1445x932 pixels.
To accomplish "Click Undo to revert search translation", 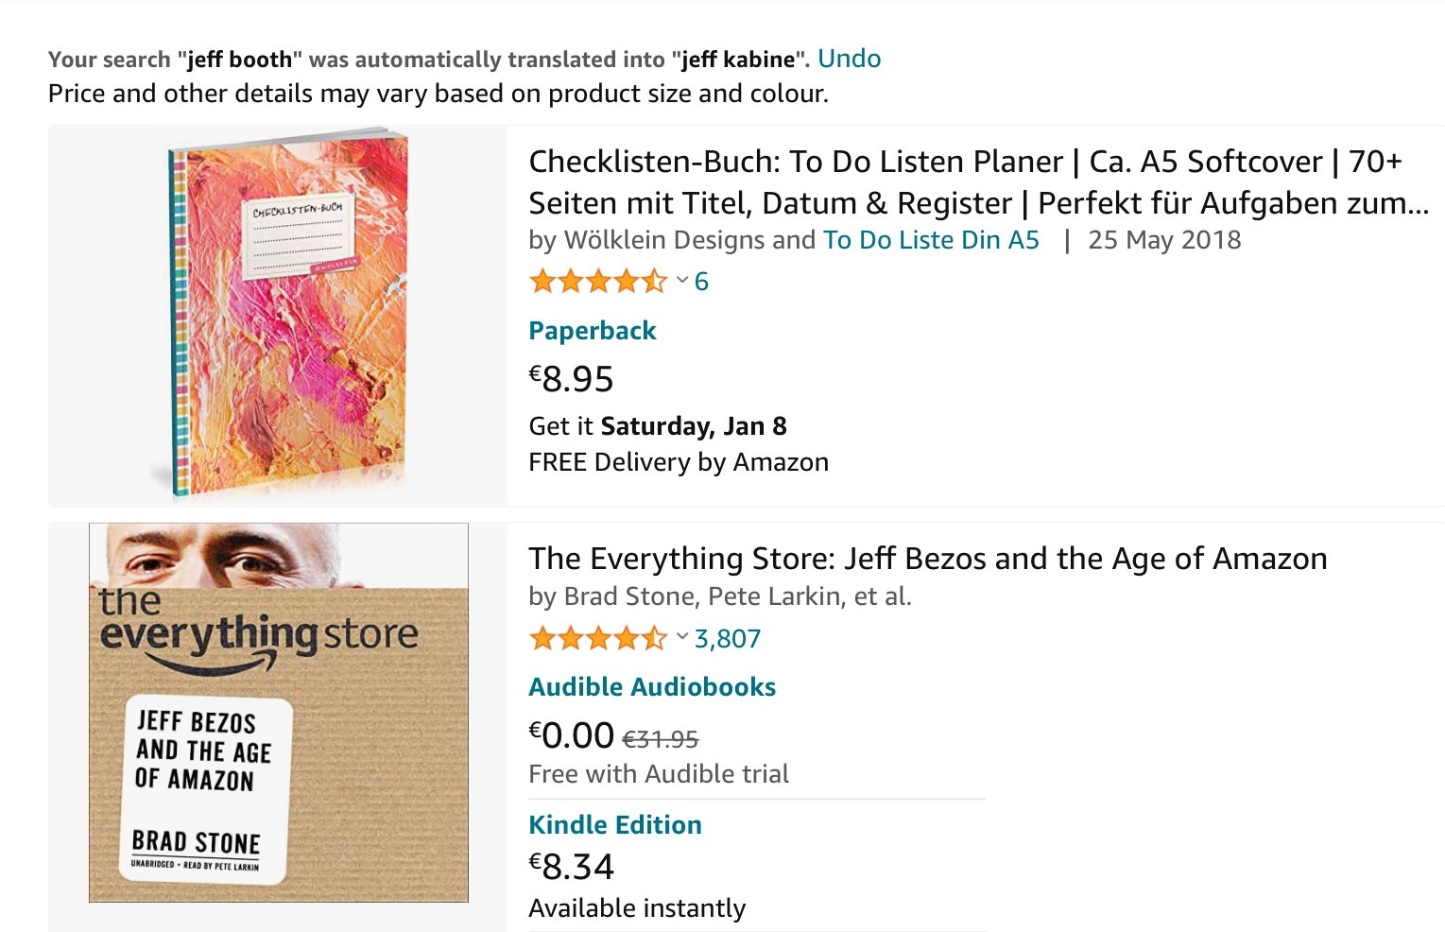I will pos(849,59).
